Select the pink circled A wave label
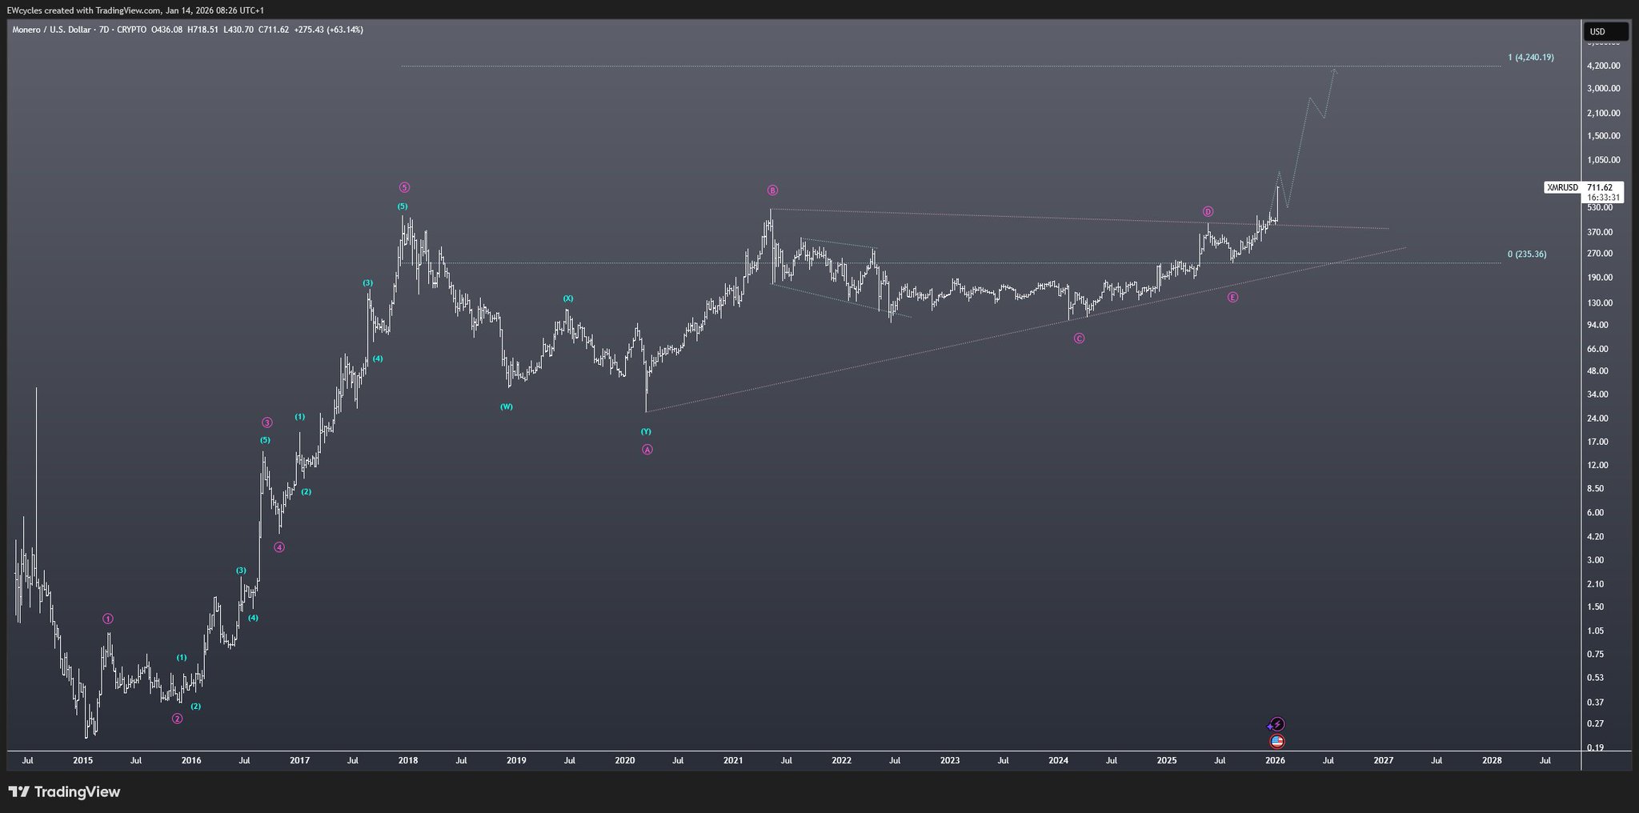 coord(647,450)
